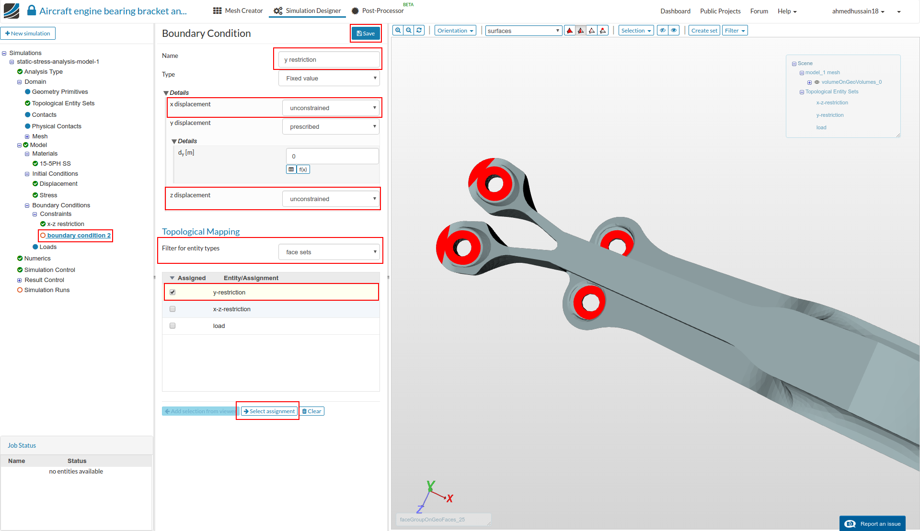This screenshot has width=920, height=531.
Task: Switch to the Post-Processor tab
Action: coord(378,11)
